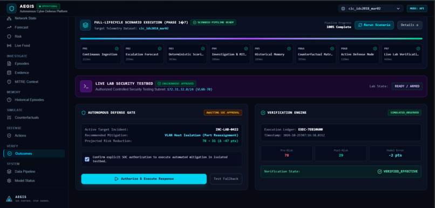This screenshot has width=435, height=208.
Task: Select Model Status in sidebar
Action: click(25, 181)
